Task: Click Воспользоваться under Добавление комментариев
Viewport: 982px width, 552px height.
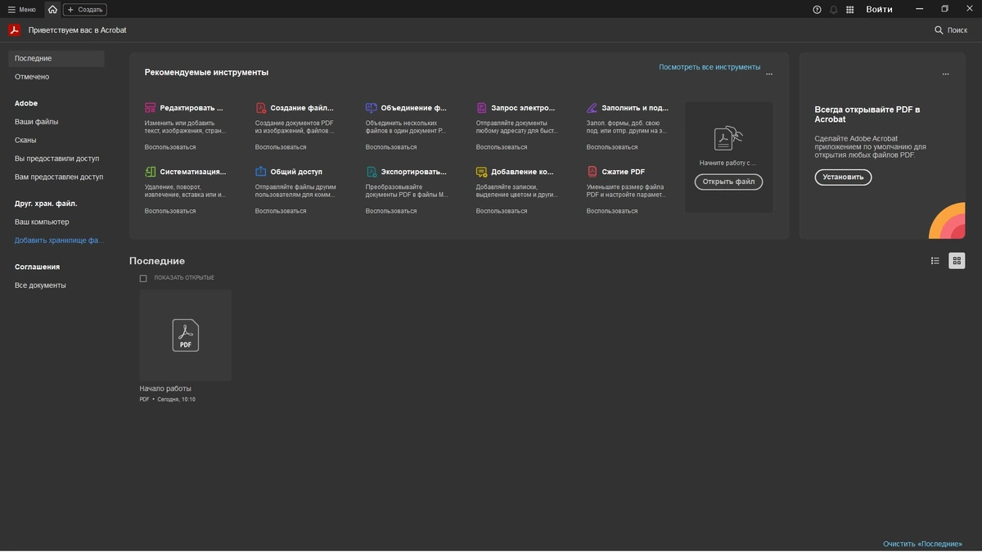Action: [502, 211]
